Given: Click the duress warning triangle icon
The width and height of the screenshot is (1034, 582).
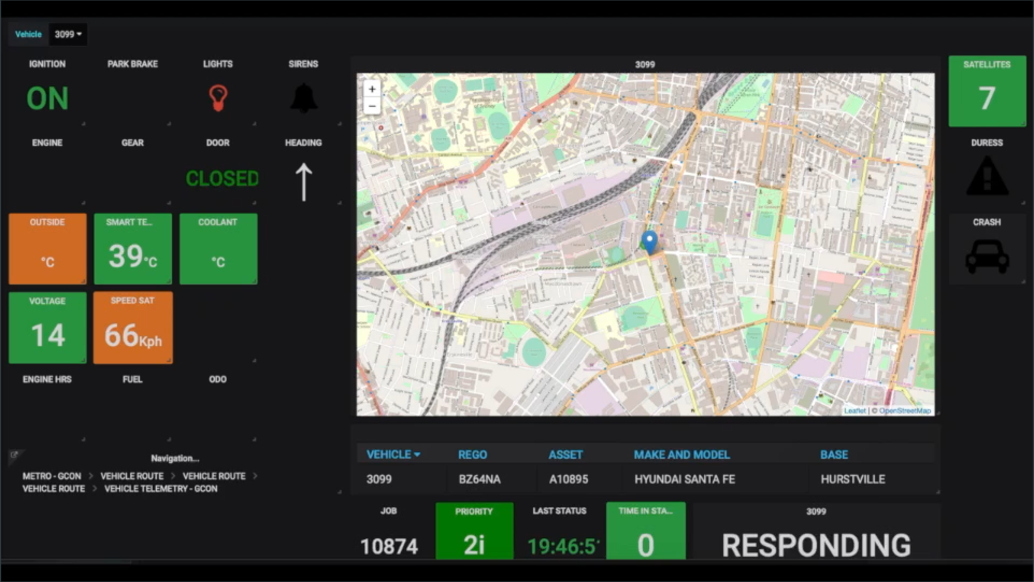Looking at the screenshot, I should click(x=987, y=177).
